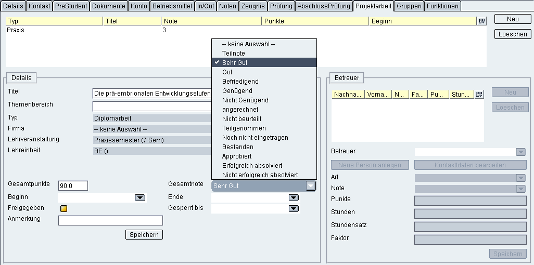This screenshot has width=534, height=265.
Task: Open column picker icon in project table header
Action: point(481,21)
